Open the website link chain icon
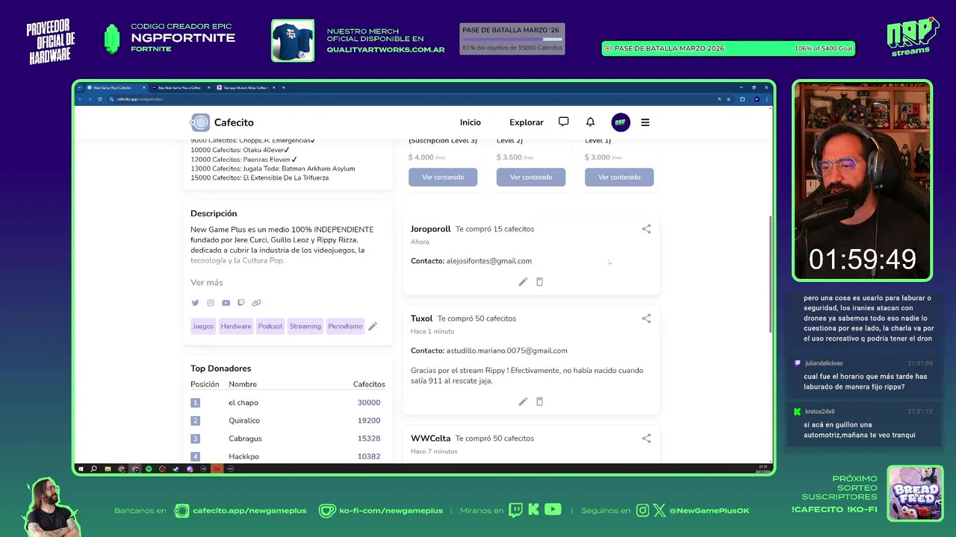 [x=256, y=303]
